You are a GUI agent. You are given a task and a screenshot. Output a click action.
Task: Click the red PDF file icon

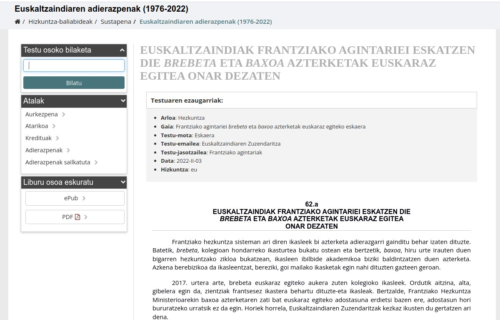click(x=77, y=217)
